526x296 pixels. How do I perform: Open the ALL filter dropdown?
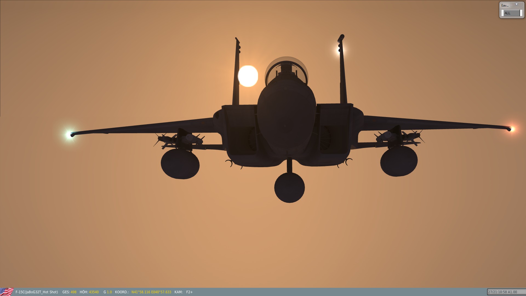[512, 13]
